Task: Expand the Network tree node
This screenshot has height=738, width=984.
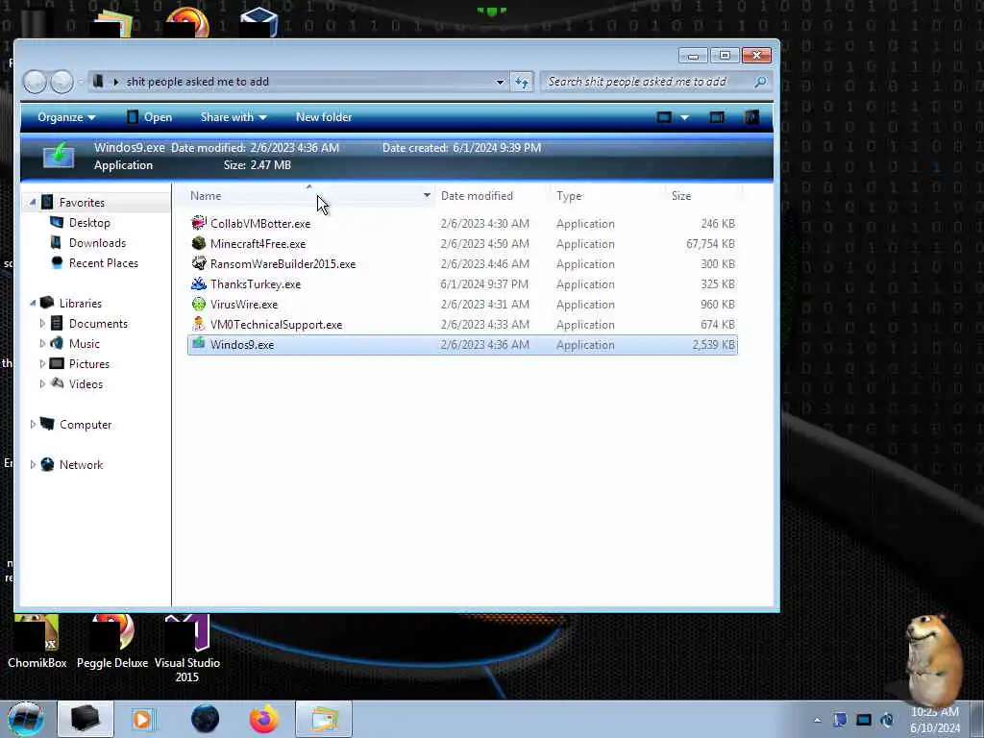Action: (x=33, y=464)
